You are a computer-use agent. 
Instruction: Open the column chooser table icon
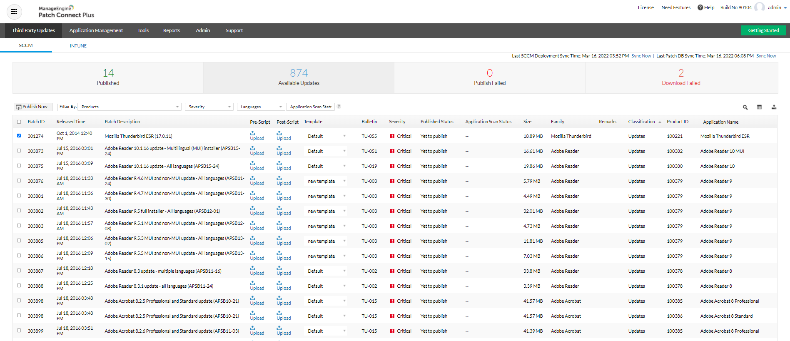pyautogui.click(x=759, y=107)
